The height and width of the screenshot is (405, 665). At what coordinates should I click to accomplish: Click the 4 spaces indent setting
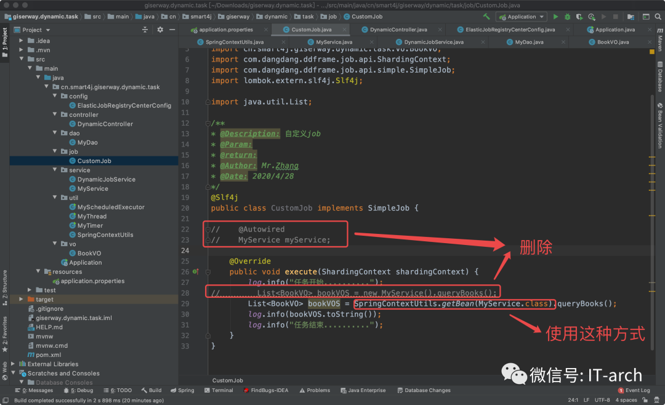626,400
